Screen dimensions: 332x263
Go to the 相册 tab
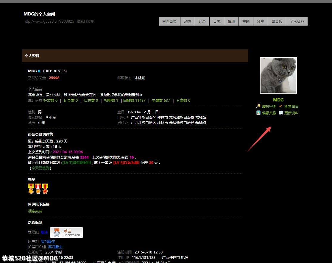click(x=231, y=21)
